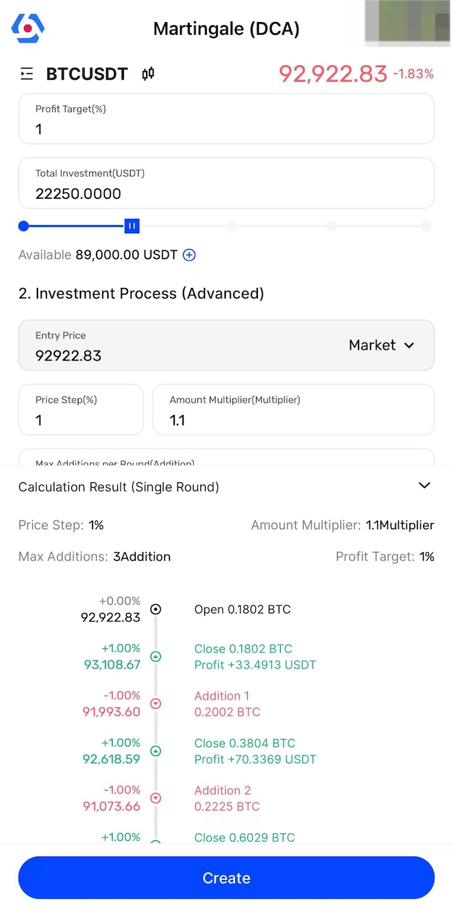Tap the Open position marker icon
Viewport: 453px width, 923px height.
coord(155,610)
